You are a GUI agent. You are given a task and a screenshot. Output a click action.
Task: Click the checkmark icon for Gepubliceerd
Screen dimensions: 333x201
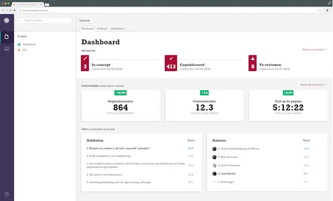pos(169,59)
